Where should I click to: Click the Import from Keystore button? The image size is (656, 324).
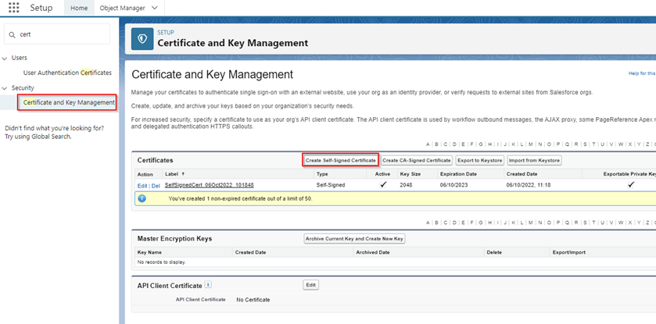pyautogui.click(x=534, y=160)
